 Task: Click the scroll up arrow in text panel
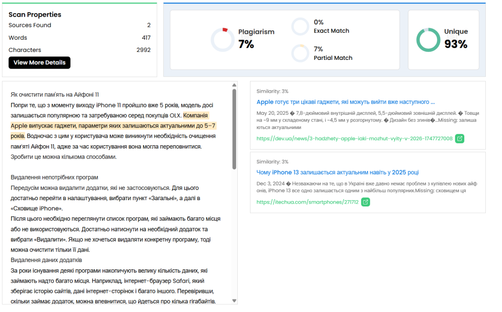(234, 85)
